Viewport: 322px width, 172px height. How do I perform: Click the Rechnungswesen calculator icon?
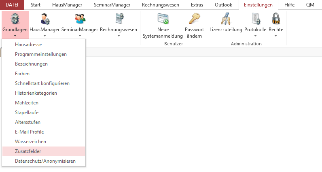(119, 19)
